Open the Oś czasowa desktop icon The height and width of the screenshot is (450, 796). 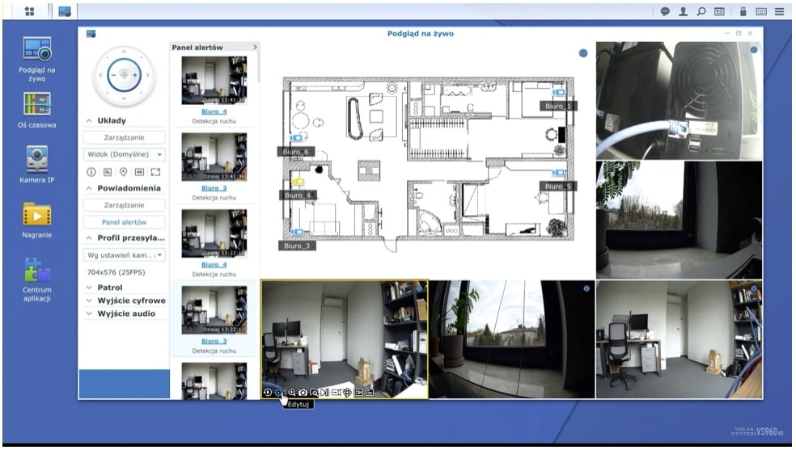36,103
